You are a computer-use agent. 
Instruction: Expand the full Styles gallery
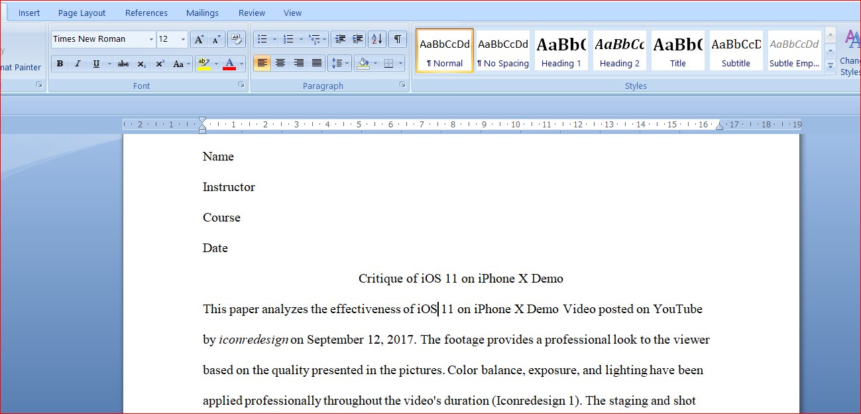click(831, 65)
